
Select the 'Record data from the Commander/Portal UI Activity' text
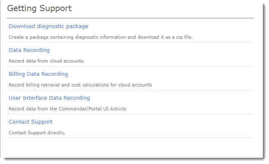coord(68,109)
